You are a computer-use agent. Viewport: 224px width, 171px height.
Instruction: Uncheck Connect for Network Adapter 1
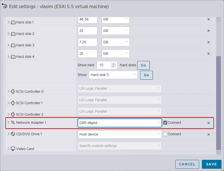tap(165, 123)
